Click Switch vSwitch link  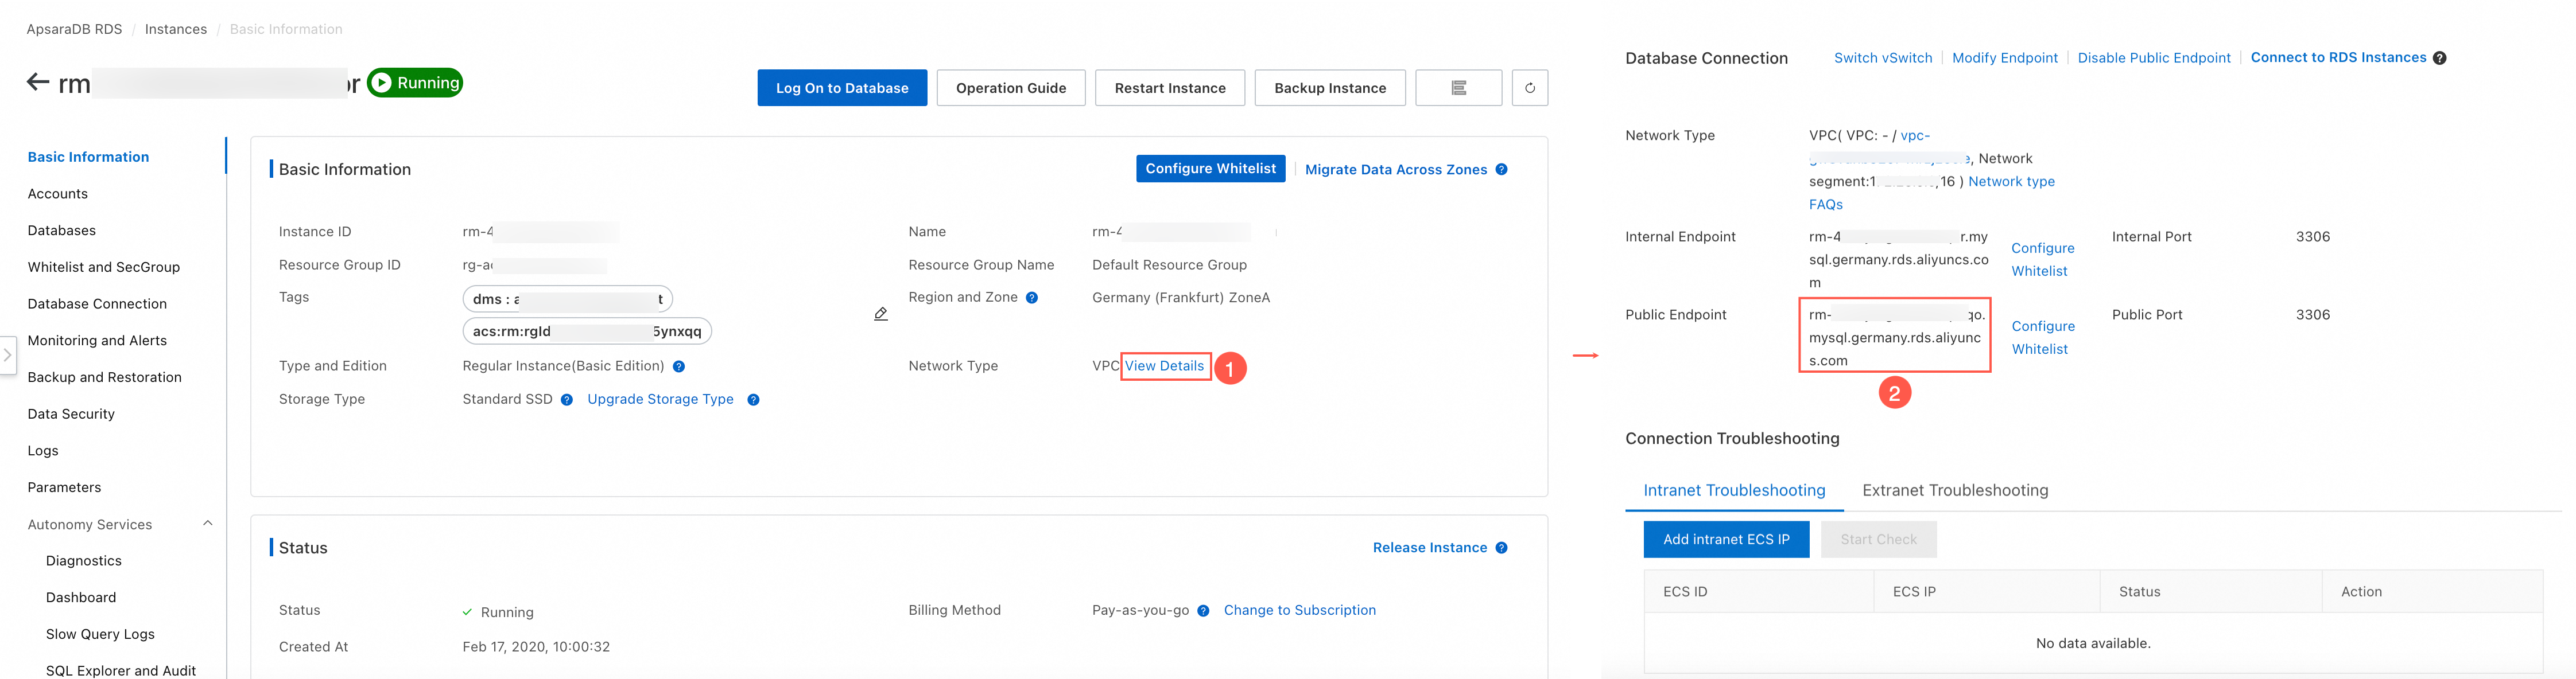coord(1883,58)
